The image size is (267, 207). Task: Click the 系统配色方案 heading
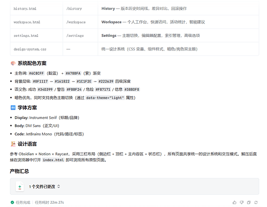pyautogui.click(x=32, y=63)
